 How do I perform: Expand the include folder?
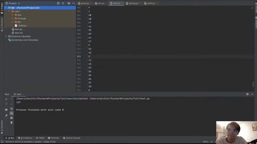(x=12, y=18)
